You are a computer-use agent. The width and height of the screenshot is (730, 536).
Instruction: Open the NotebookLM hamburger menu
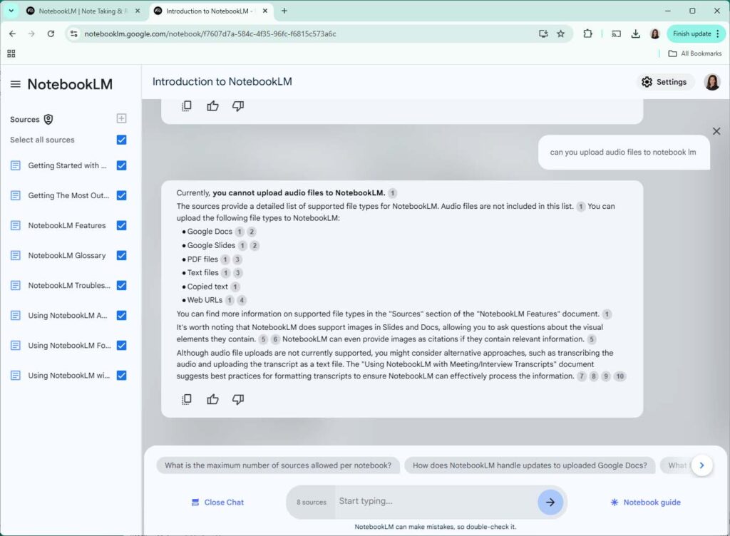pos(16,84)
